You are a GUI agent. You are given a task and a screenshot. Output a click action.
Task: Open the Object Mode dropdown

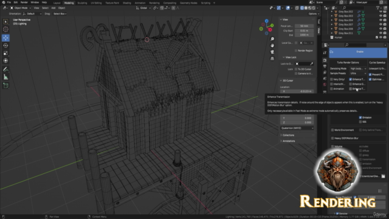click(21, 8)
